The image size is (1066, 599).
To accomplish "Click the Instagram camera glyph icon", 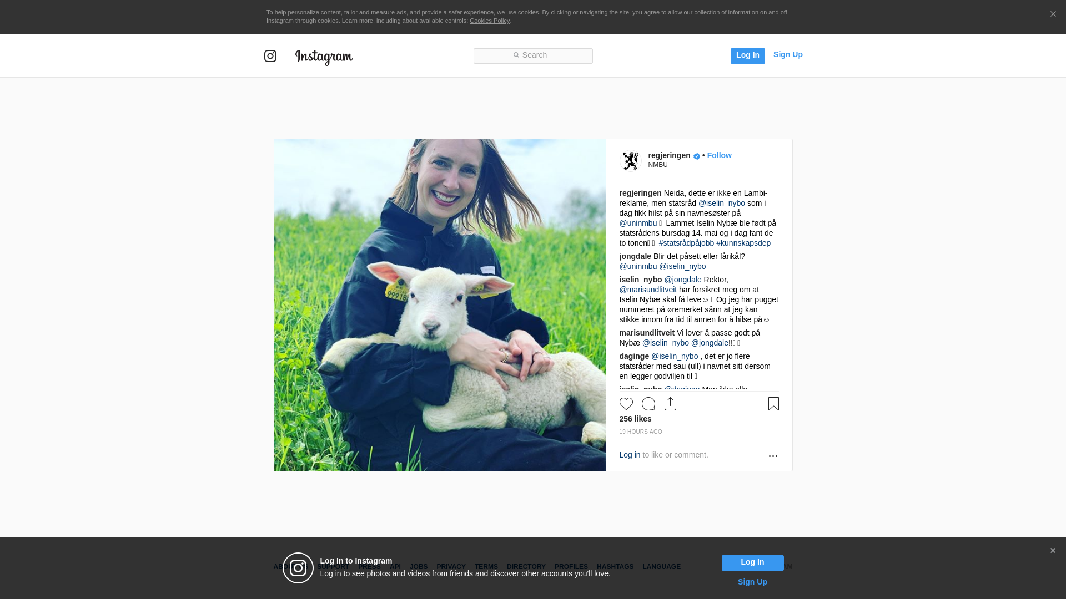I will pos(270,56).
